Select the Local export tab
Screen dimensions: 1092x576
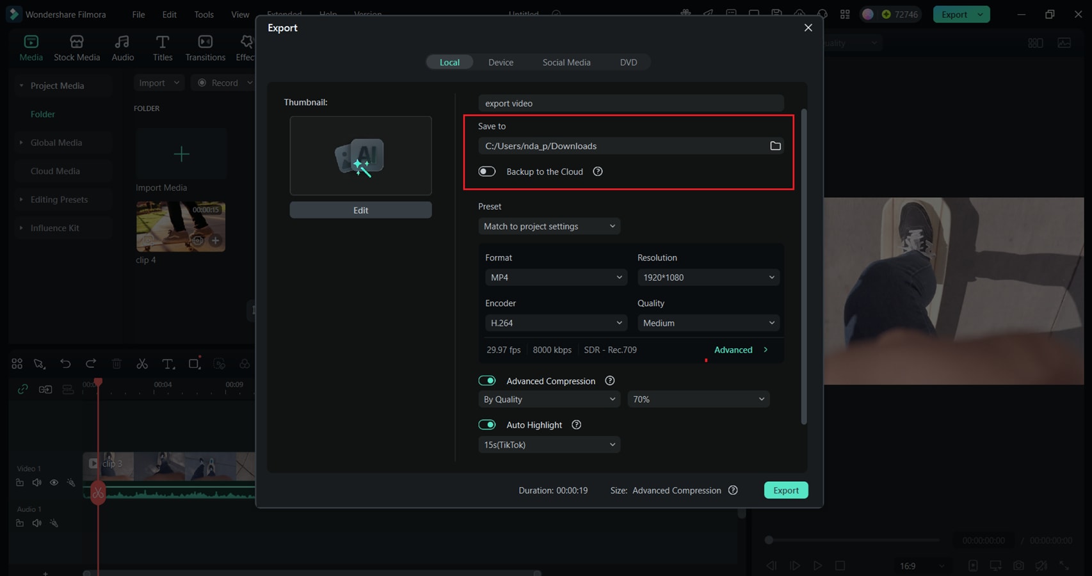coord(449,62)
